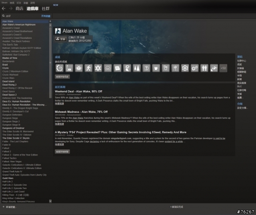
Task: Click 設定分類 set categories link
Action: coord(242,108)
